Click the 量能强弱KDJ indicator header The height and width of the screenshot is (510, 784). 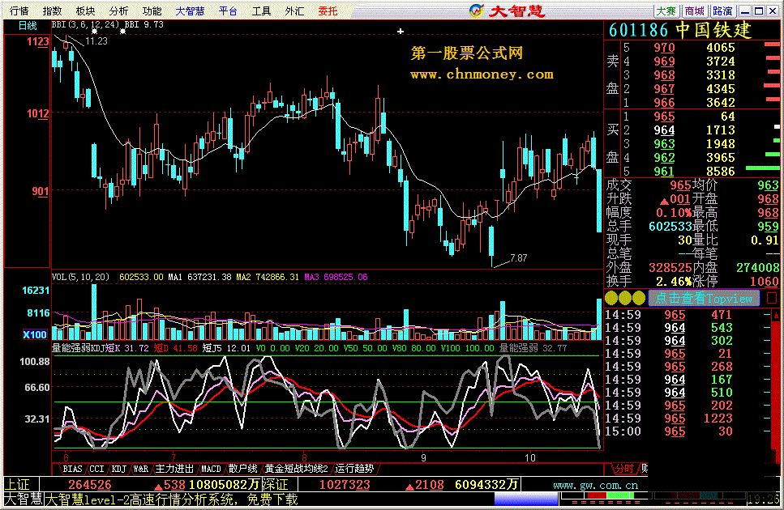click(78, 348)
